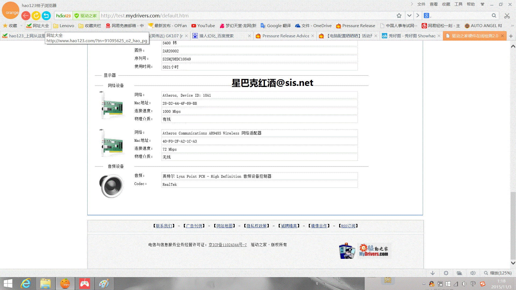Open the 网易免费邮箱 bookmark
Viewport: 516px width, 290px height.
[125, 26]
